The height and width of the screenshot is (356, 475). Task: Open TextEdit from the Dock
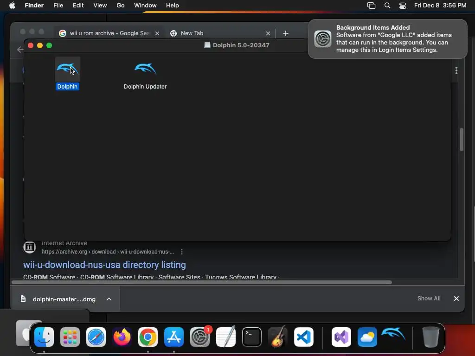click(x=226, y=337)
